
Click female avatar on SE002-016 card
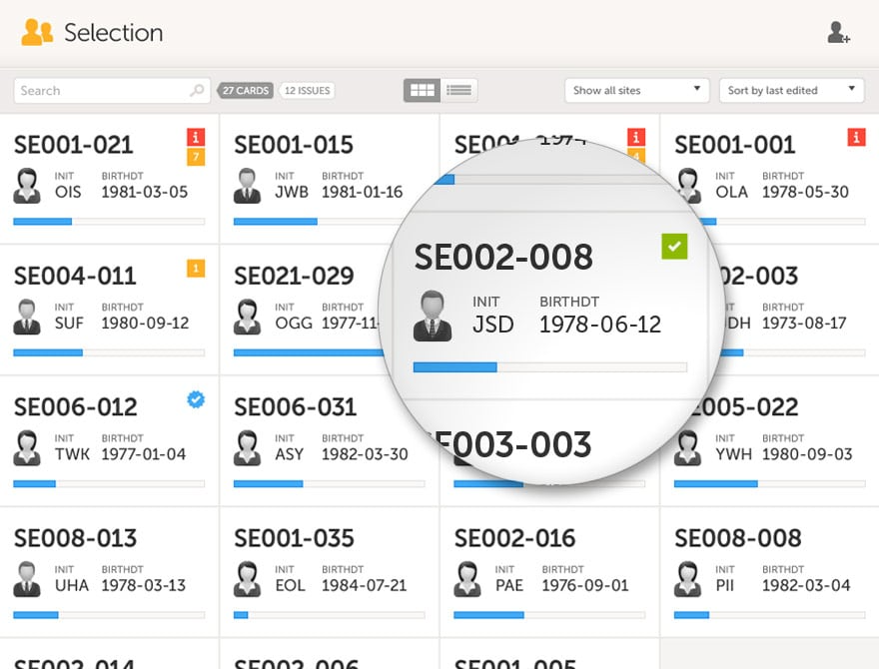(x=467, y=579)
